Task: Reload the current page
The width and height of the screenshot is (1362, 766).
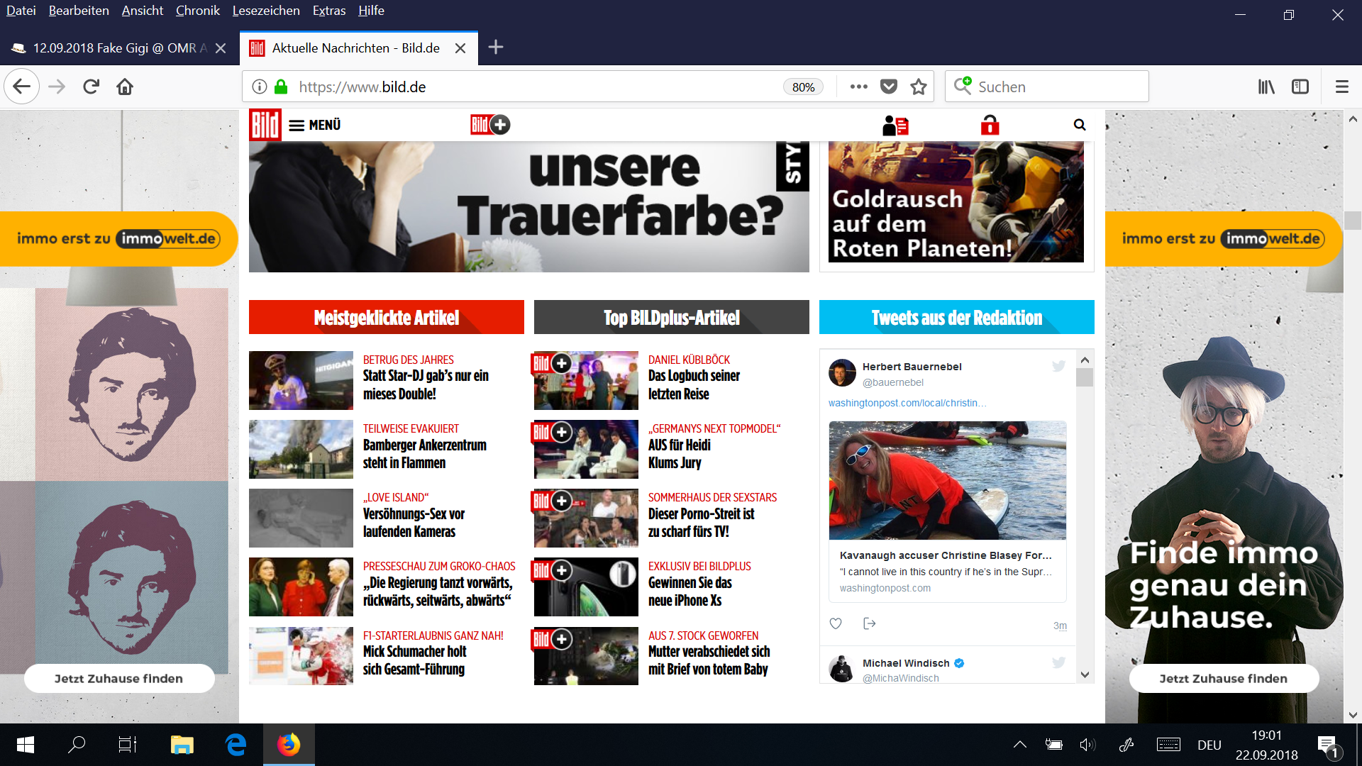Action: (x=91, y=87)
